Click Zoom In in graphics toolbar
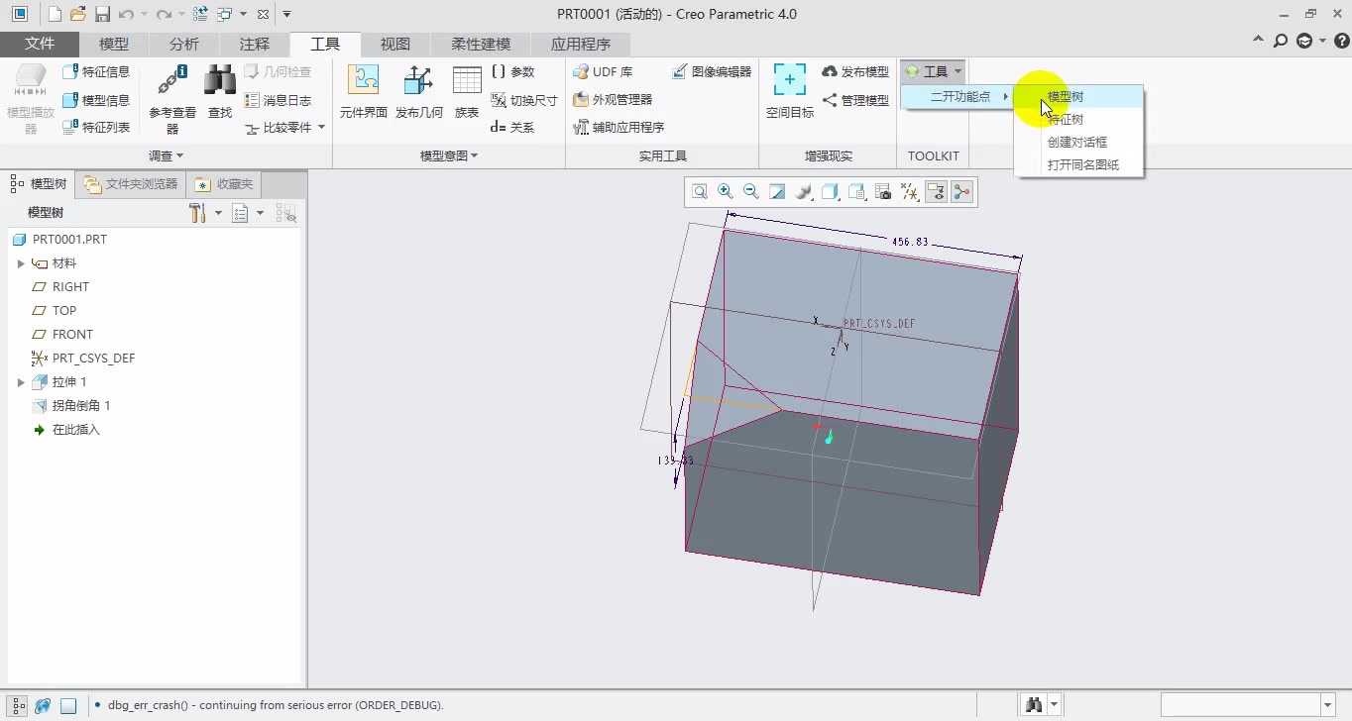Image resolution: width=1352 pixels, height=721 pixels. click(x=726, y=192)
